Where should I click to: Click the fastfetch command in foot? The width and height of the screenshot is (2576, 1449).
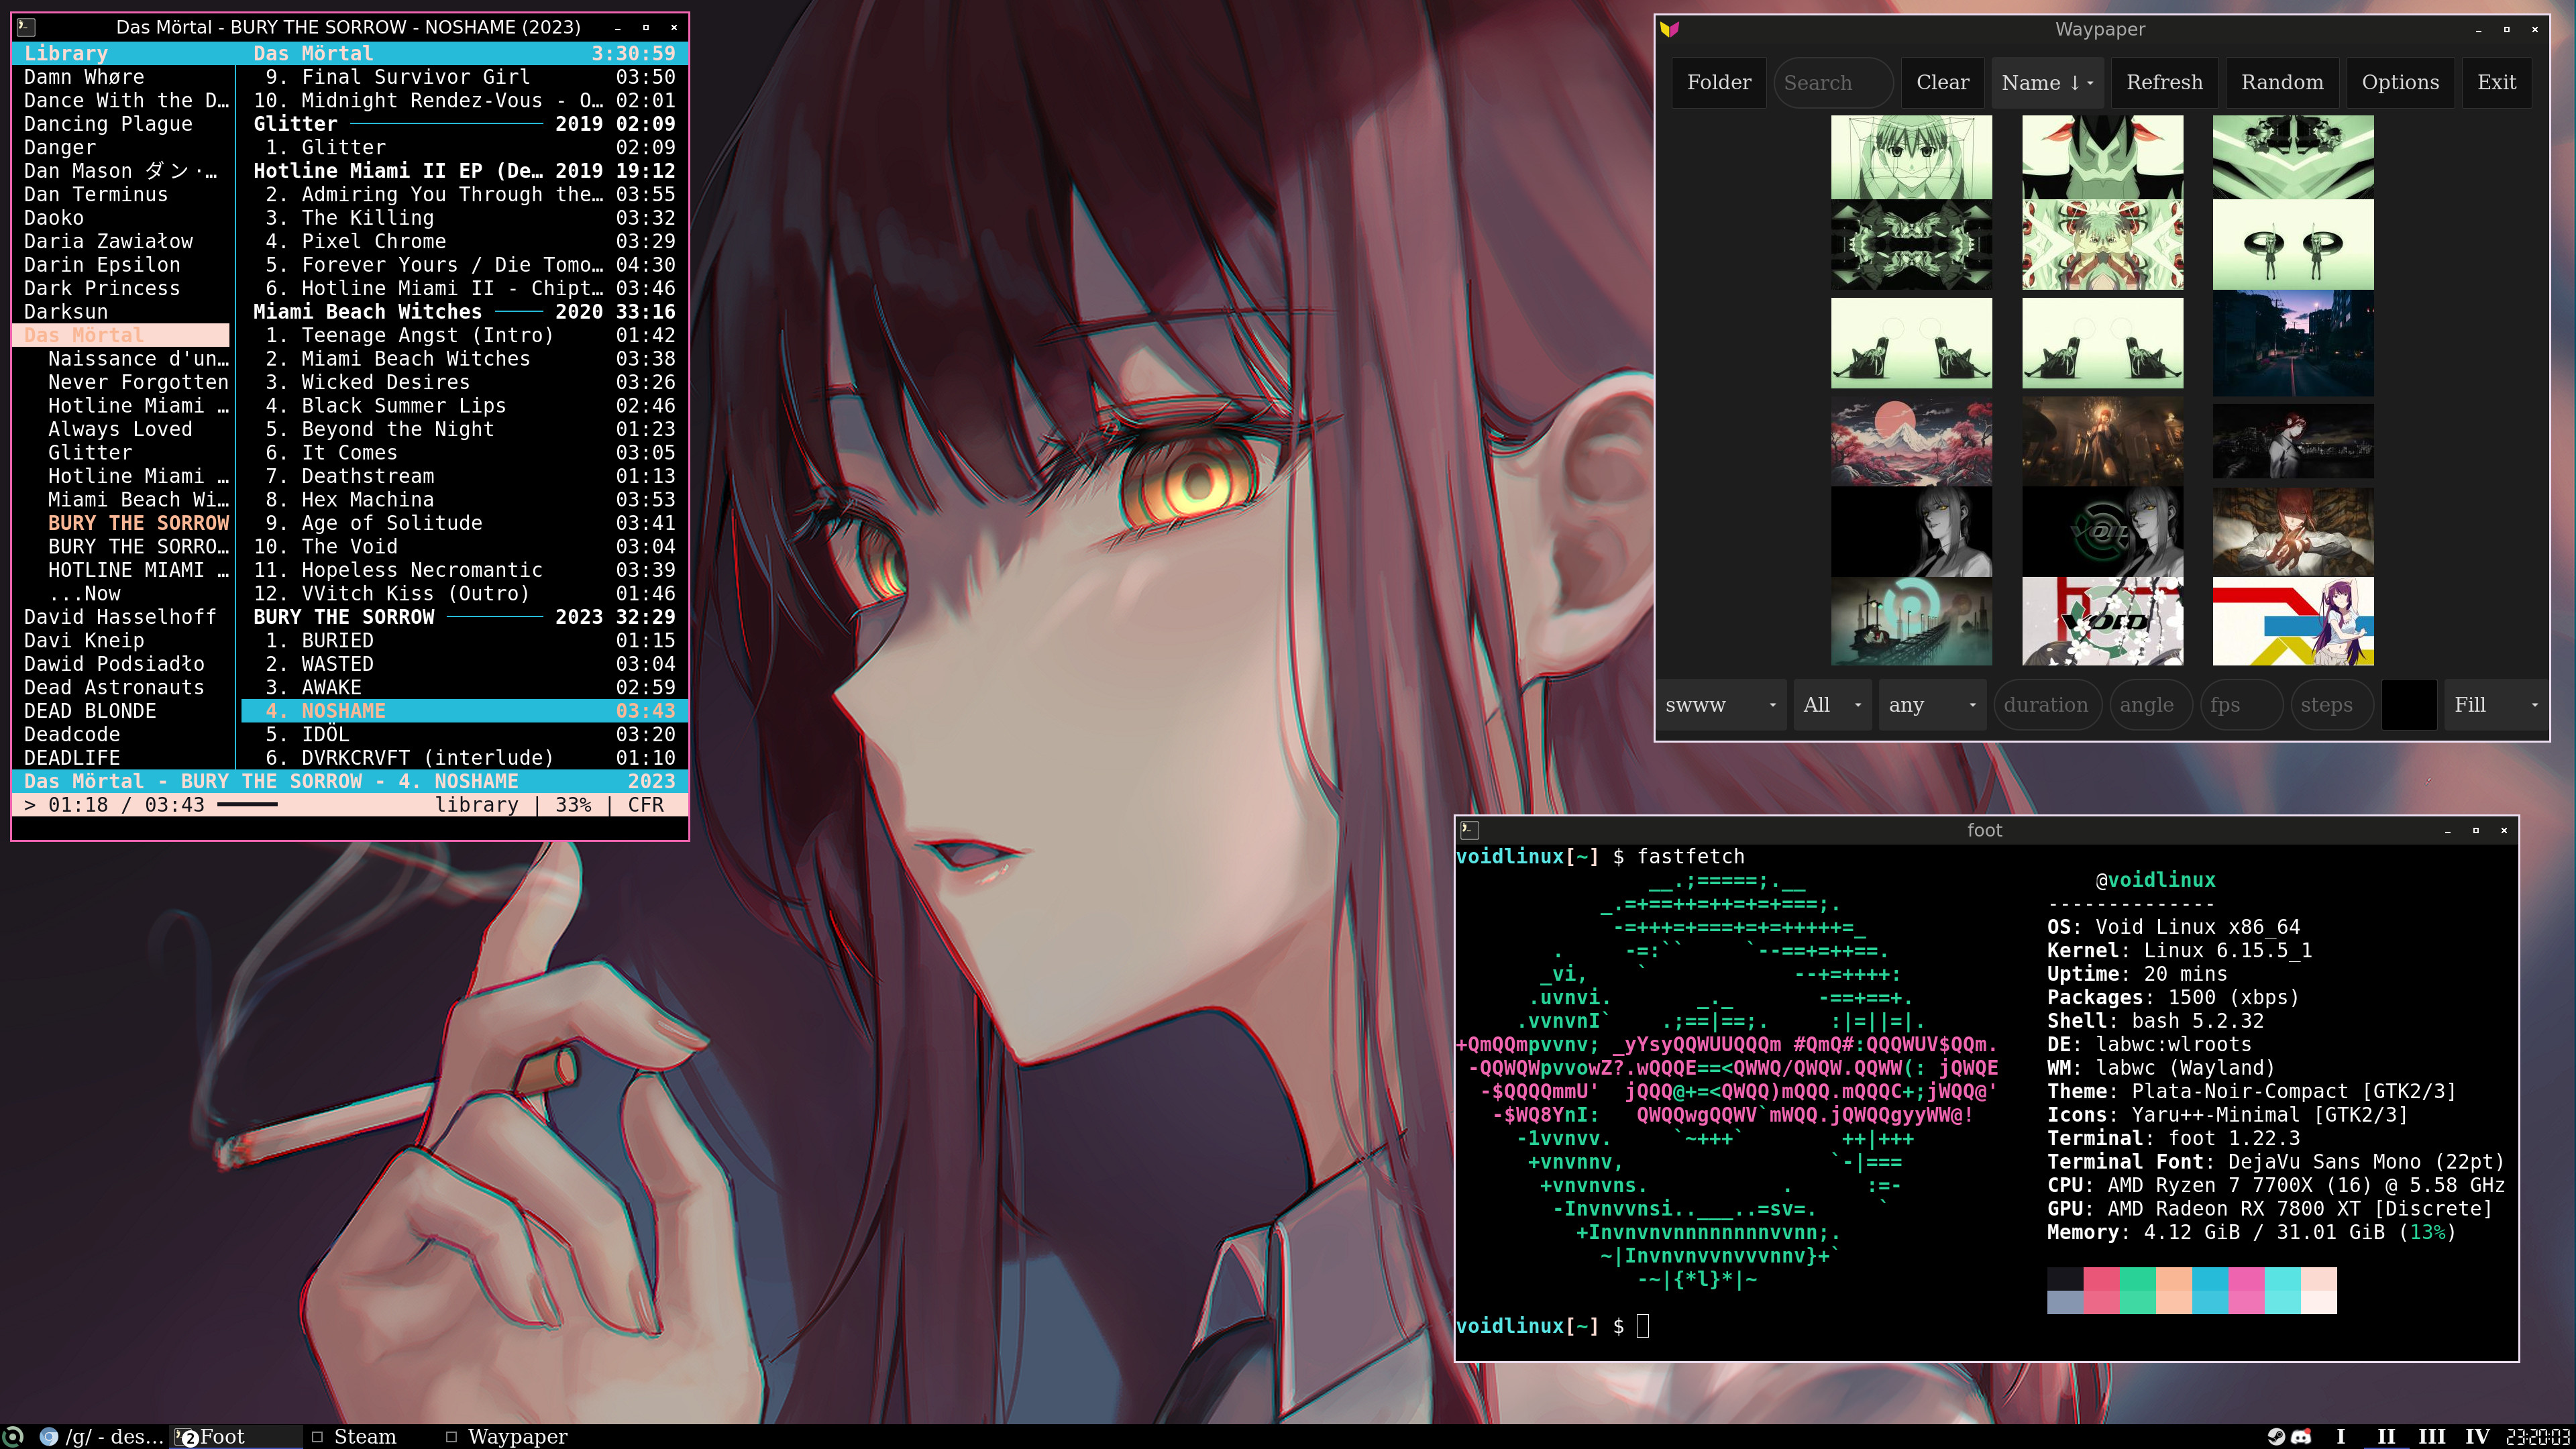[x=1690, y=857]
